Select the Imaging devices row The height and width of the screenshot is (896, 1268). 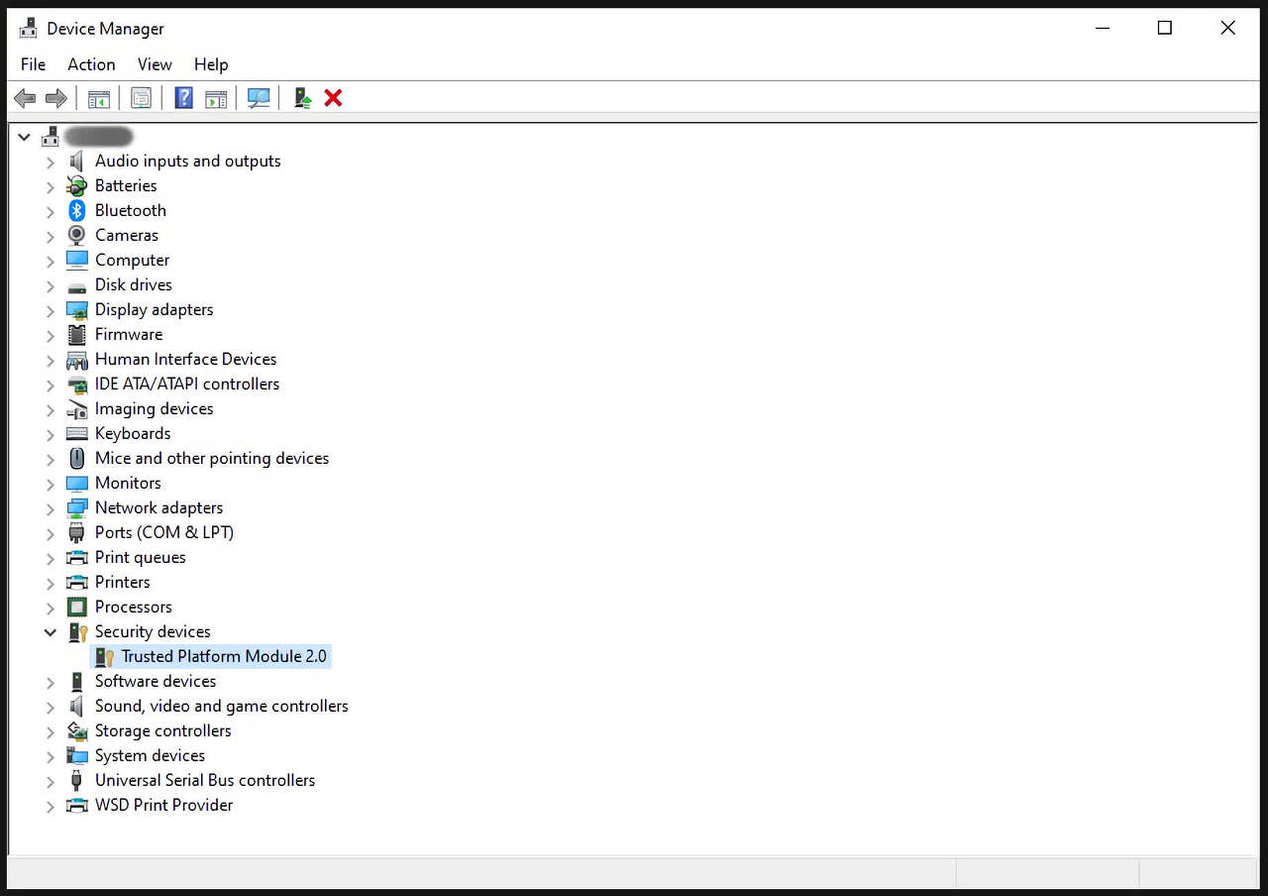click(154, 408)
